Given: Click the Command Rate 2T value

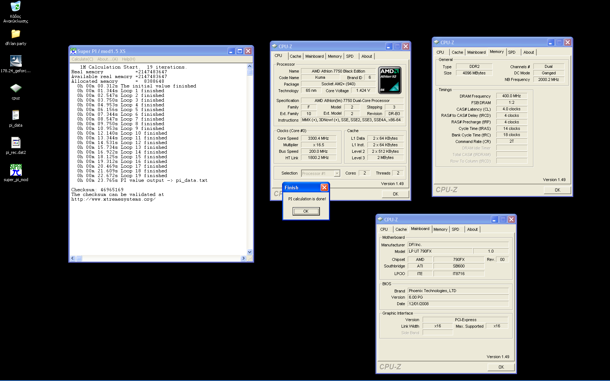Looking at the screenshot, I should tap(512, 142).
